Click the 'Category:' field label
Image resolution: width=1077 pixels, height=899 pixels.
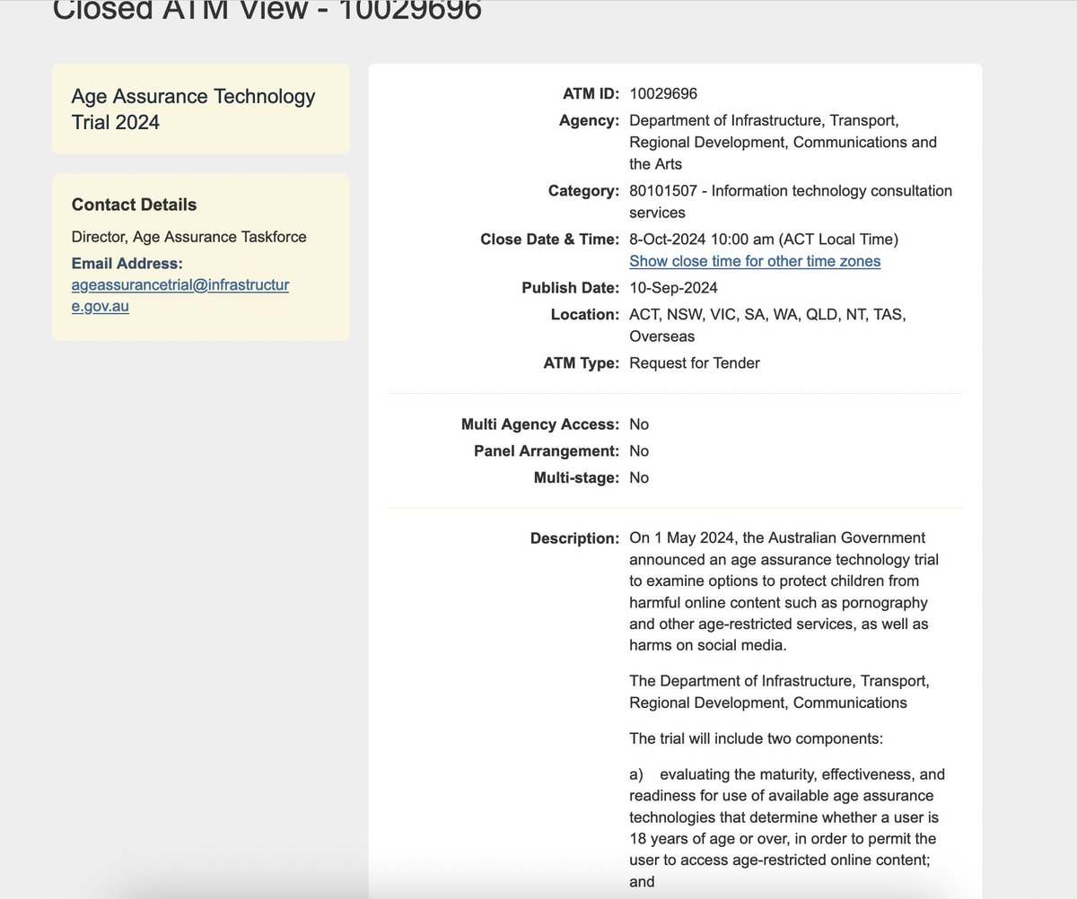tap(583, 191)
